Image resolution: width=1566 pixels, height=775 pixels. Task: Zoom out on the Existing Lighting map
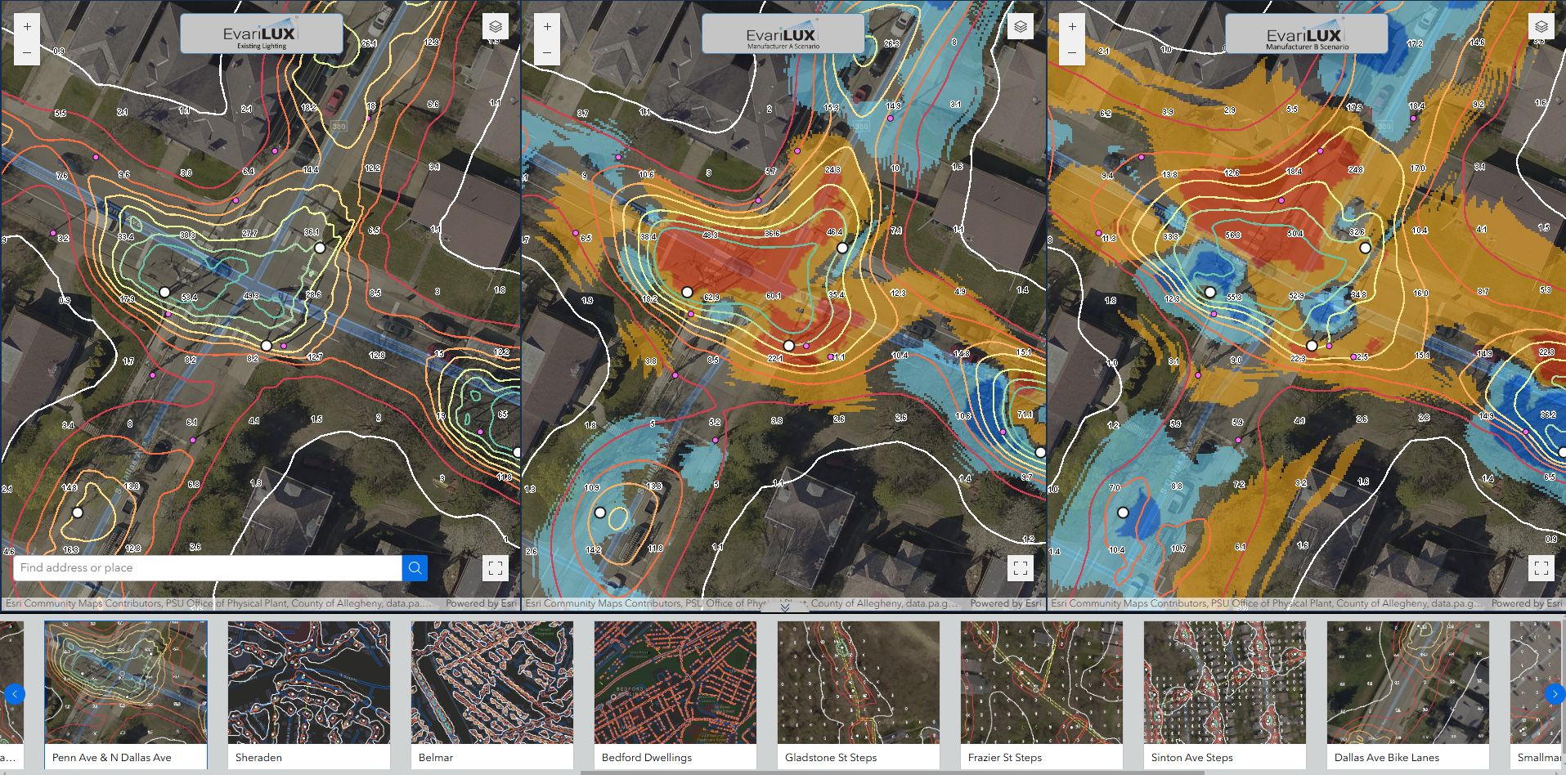27,52
